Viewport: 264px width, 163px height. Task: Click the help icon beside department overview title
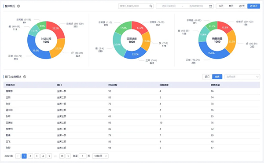[x=25, y=77]
